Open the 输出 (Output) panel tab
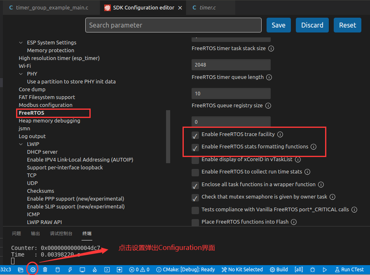Image resolution: width=370 pixels, height=275 pixels. [35, 233]
